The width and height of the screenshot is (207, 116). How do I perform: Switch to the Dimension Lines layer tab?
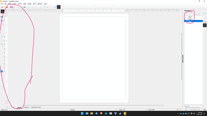click(36, 107)
